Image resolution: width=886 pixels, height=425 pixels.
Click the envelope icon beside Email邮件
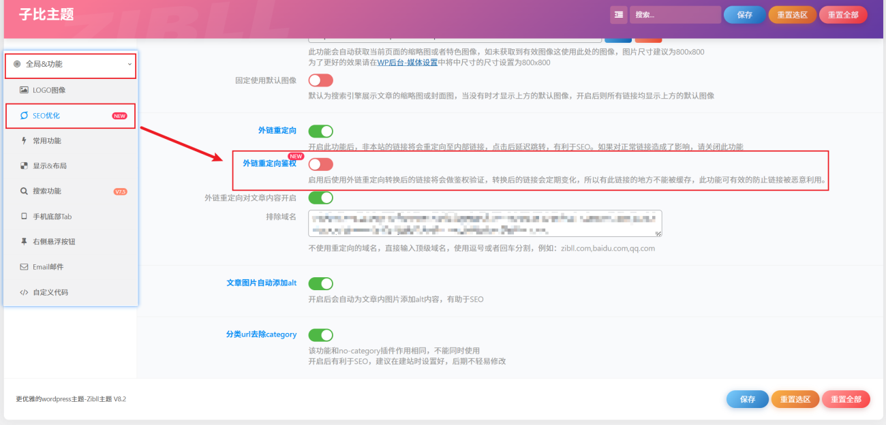point(24,267)
